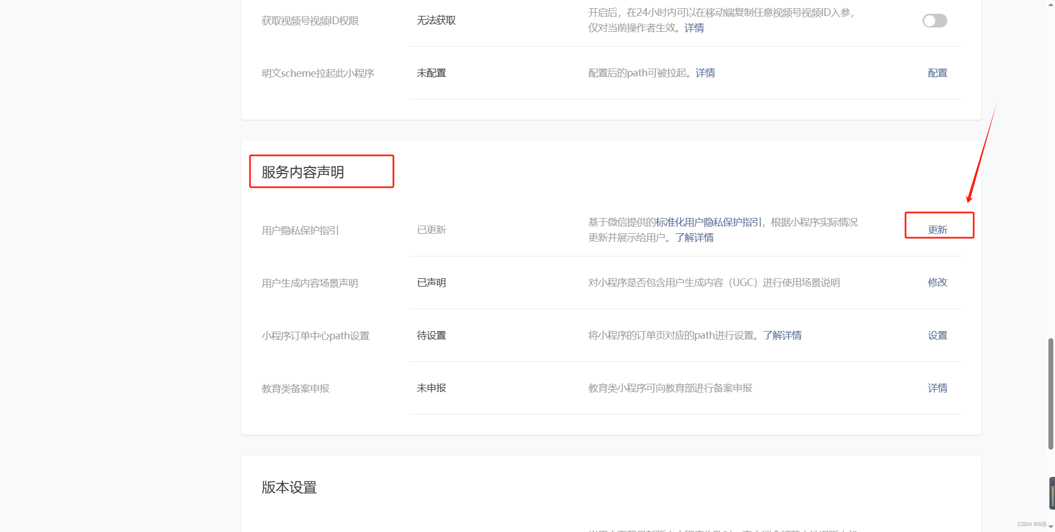The image size is (1055, 532).
Task: Select the 获取视频号视频ID权限 label
Action: [310, 21]
